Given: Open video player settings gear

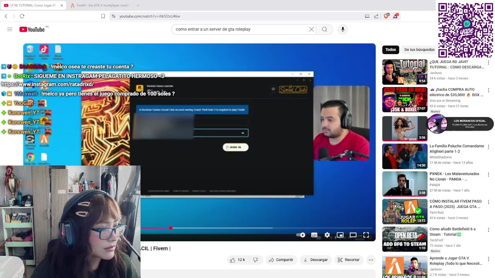Looking at the screenshot, I should (x=327, y=235).
